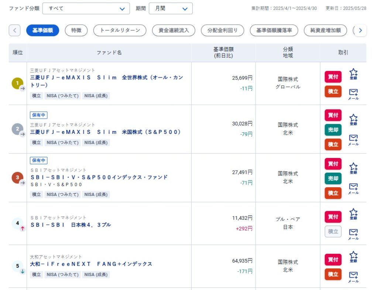The width and height of the screenshot is (378, 290).
Task: Click 積立 tag under SBI・V・S&P500 fund name
Action: click(x=37, y=195)
